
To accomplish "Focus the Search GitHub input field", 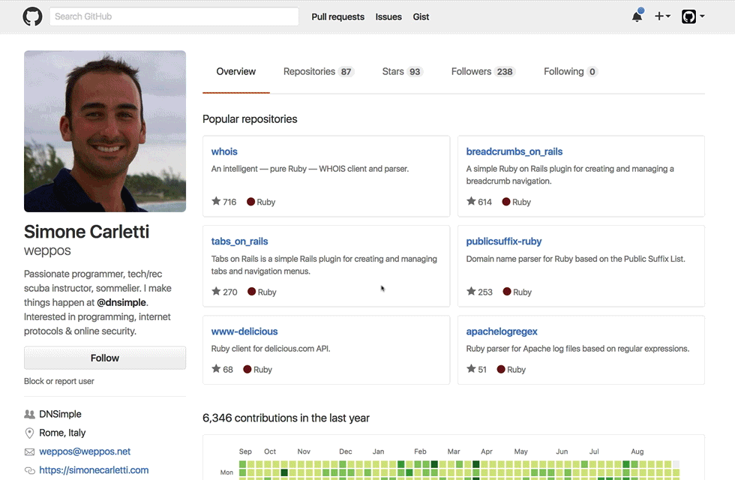I will pyautogui.click(x=174, y=16).
